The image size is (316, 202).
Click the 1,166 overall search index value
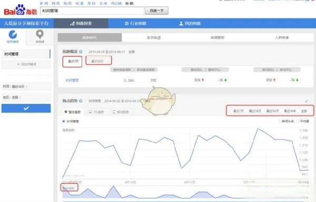tap(129, 80)
